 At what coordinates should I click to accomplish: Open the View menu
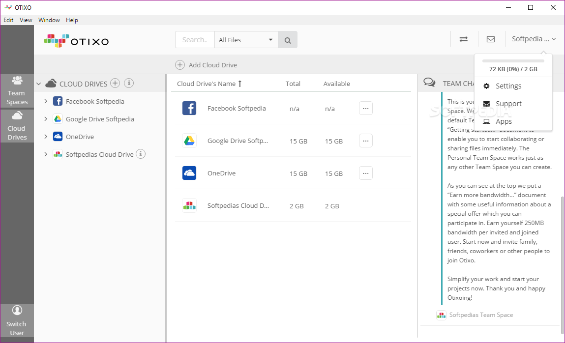(x=26, y=20)
